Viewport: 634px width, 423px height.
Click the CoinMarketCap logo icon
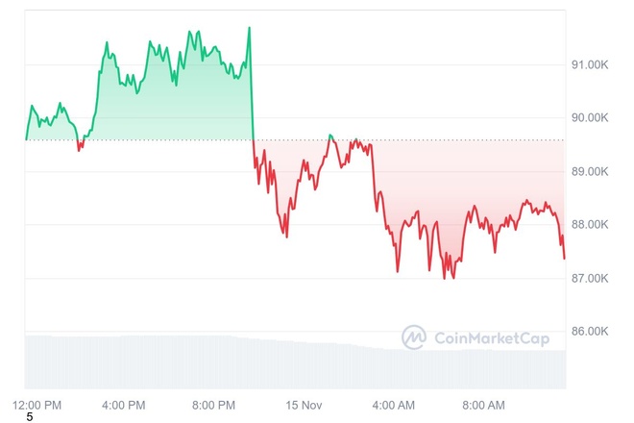pyautogui.click(x=415, y=337)
